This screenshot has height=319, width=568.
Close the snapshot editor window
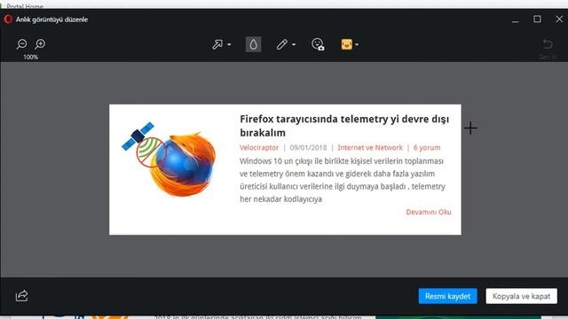pyautogui.click(x=559, y=19)
